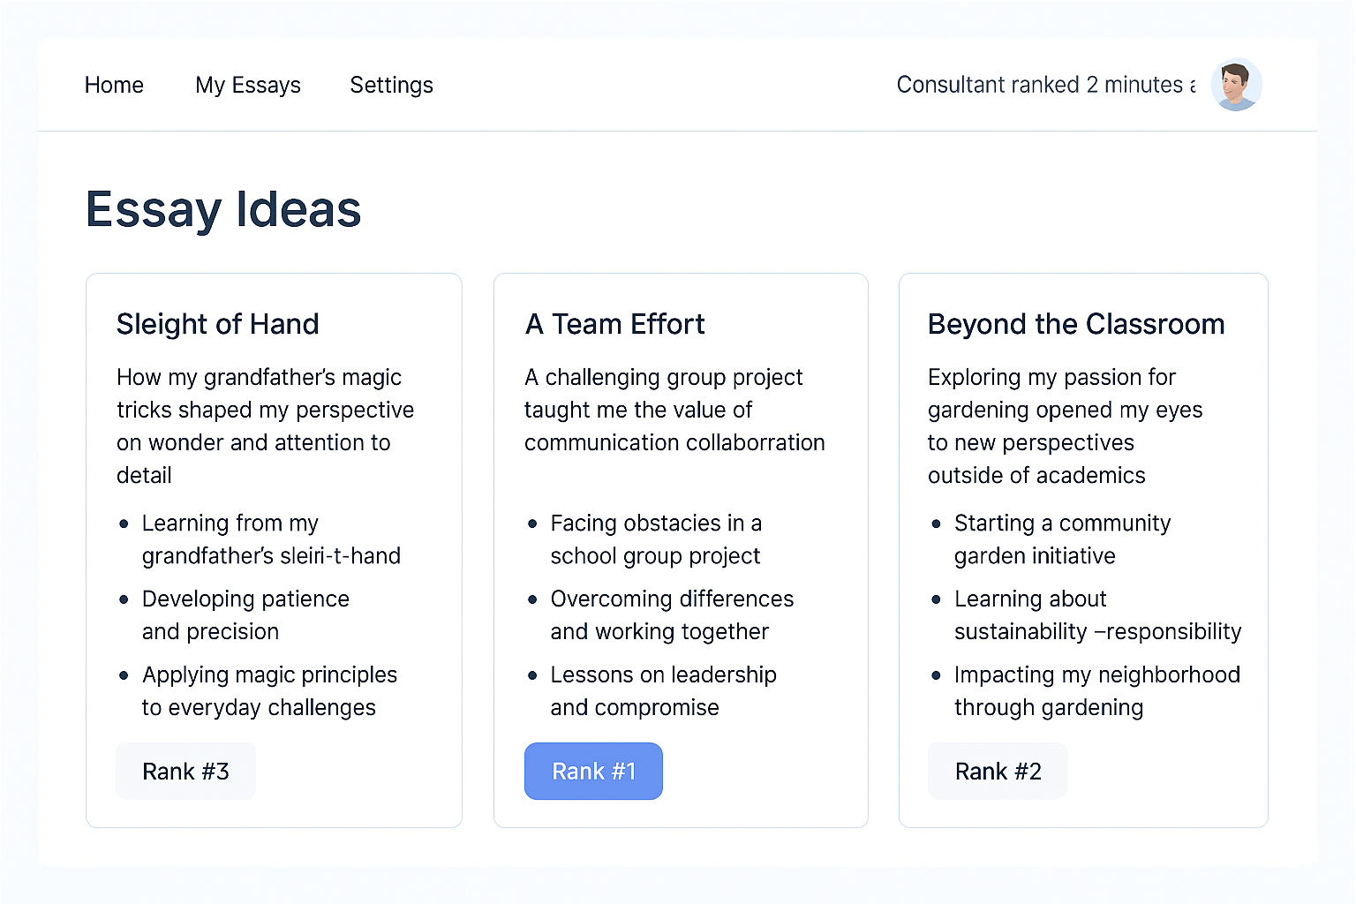The height and width of the screenshot is (904, 1356).
Task: Switch to the My Essays section
Action: pos(248,85)
